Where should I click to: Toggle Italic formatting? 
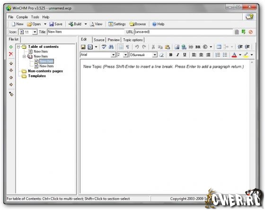177,55
